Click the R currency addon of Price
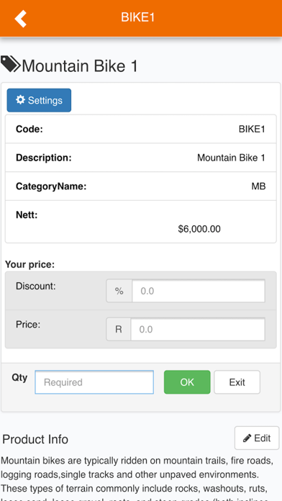The image size is (282, 501). click(x=119, y=329)
